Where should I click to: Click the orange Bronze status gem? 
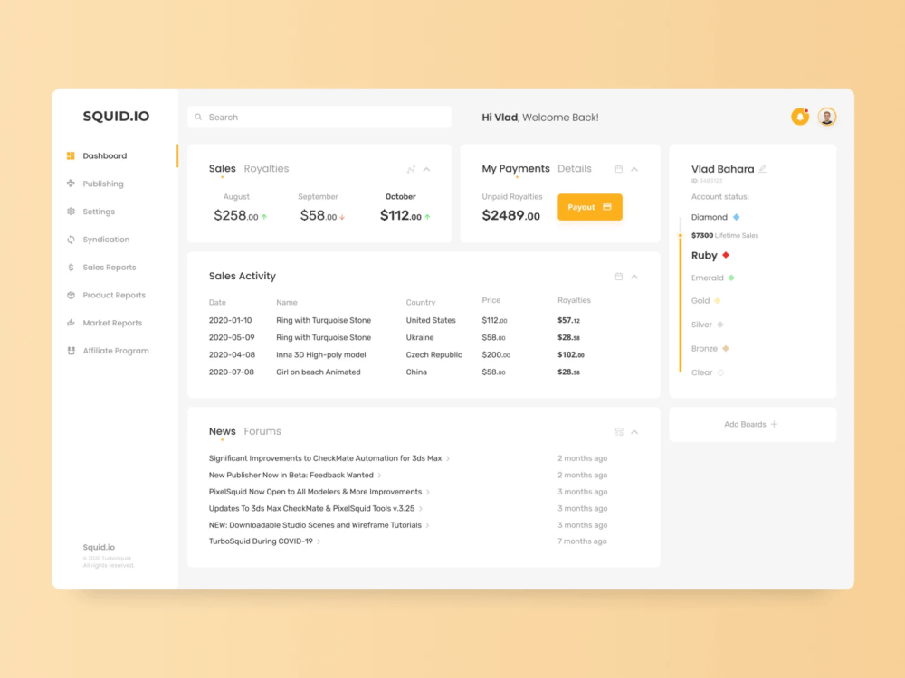(x=726, y=348)
